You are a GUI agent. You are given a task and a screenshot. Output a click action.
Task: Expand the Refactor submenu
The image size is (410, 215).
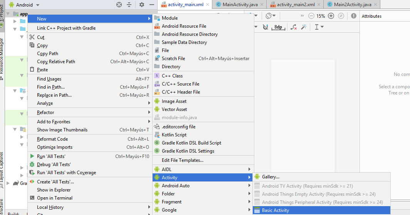click(x=90, y=113)
